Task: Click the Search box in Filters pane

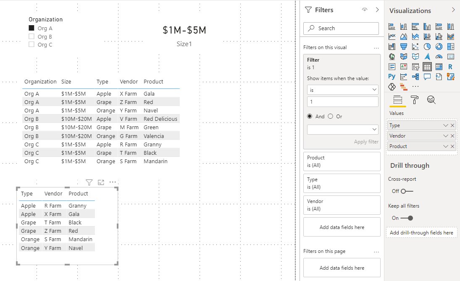Action: click(341, 29)
